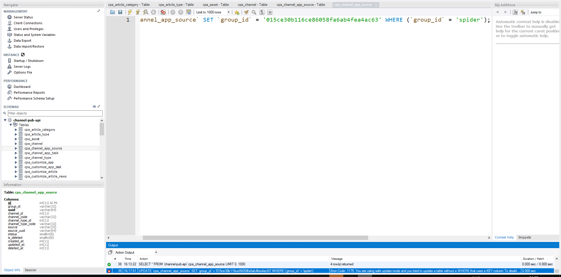Switch to the Snippets tab

[524, 237]
